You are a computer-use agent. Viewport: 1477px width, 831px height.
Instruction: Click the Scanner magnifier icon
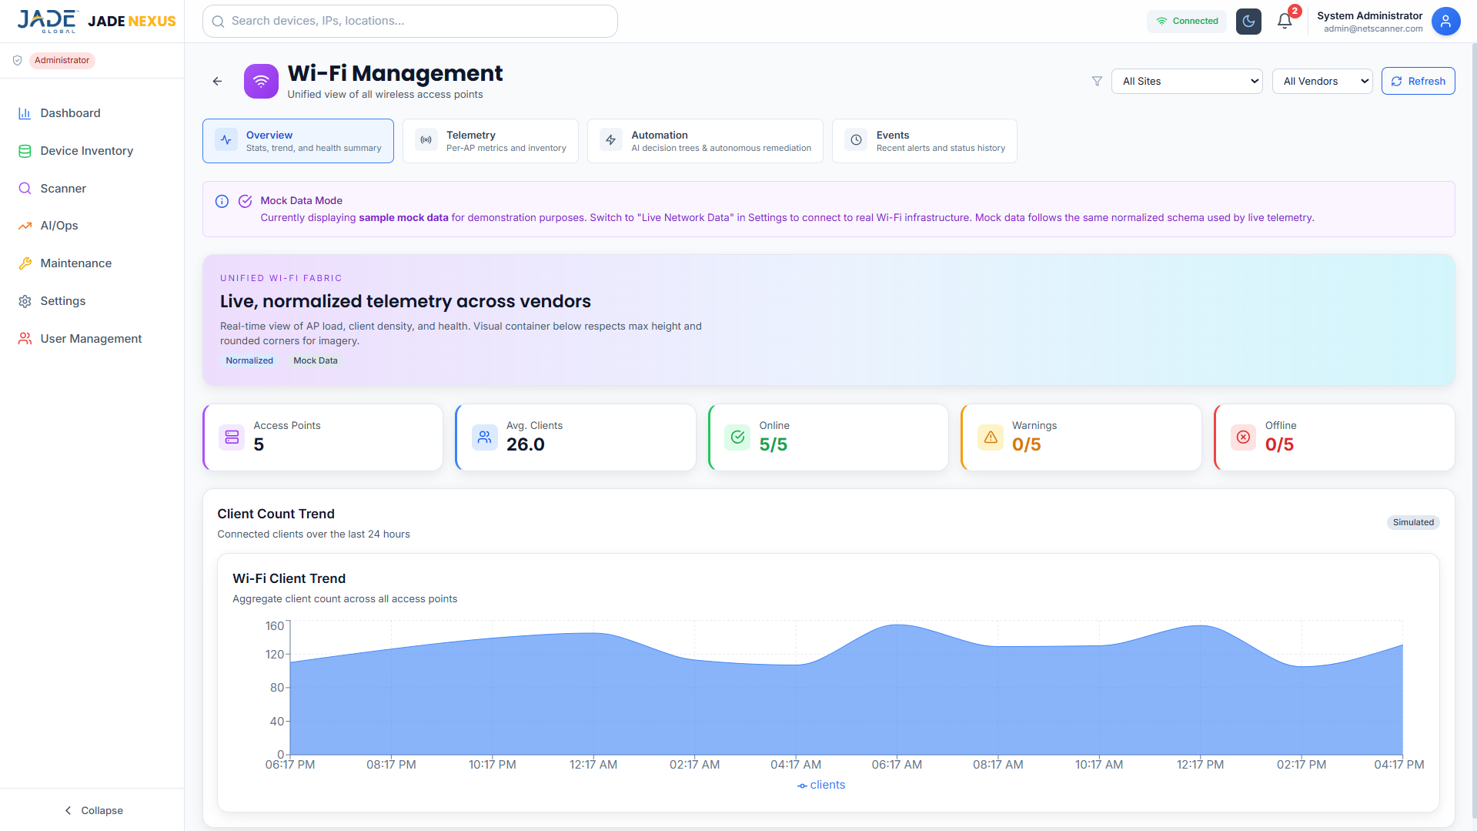point(25,189)
